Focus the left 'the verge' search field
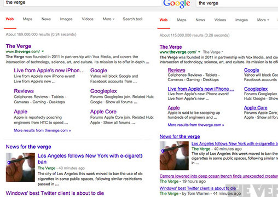The image size is (278, 197). [x=83, y=3]
